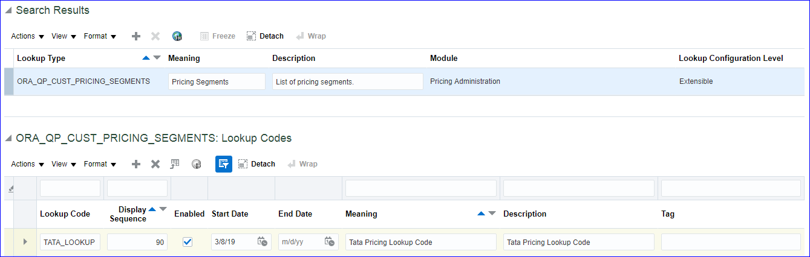Image resolution: width=810 pixels, height=257 pixels.
Task: Toggle the Query By Example filter icon
Action: [224, 164]
